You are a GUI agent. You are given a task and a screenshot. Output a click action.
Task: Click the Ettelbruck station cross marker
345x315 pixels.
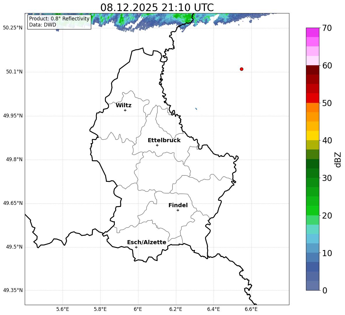pos(157,145)
